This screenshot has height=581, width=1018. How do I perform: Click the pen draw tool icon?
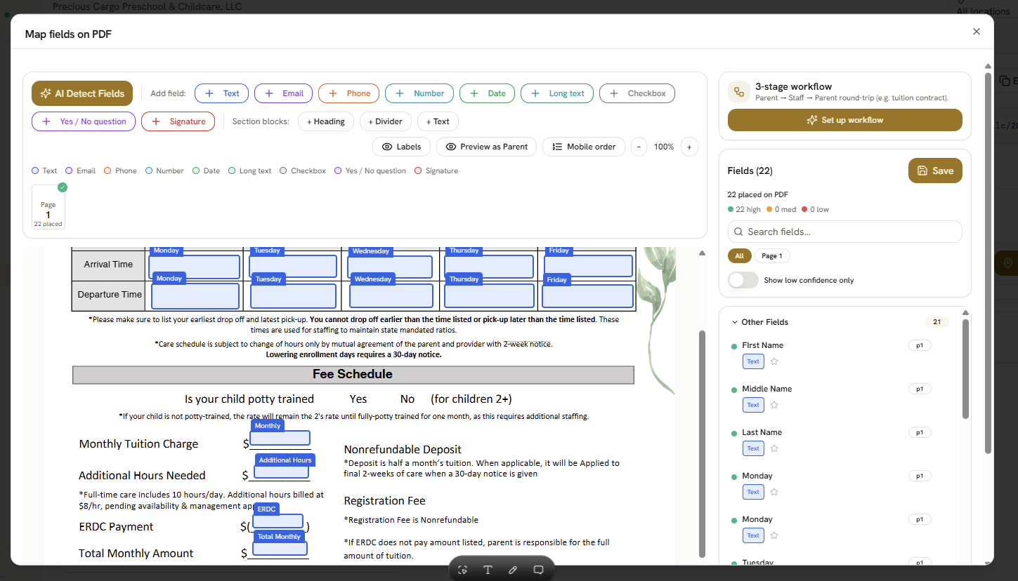[x=513, y=570]
